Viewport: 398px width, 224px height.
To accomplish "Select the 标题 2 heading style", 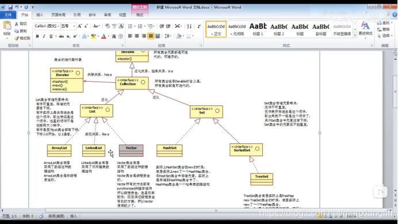I will [279, 29].
